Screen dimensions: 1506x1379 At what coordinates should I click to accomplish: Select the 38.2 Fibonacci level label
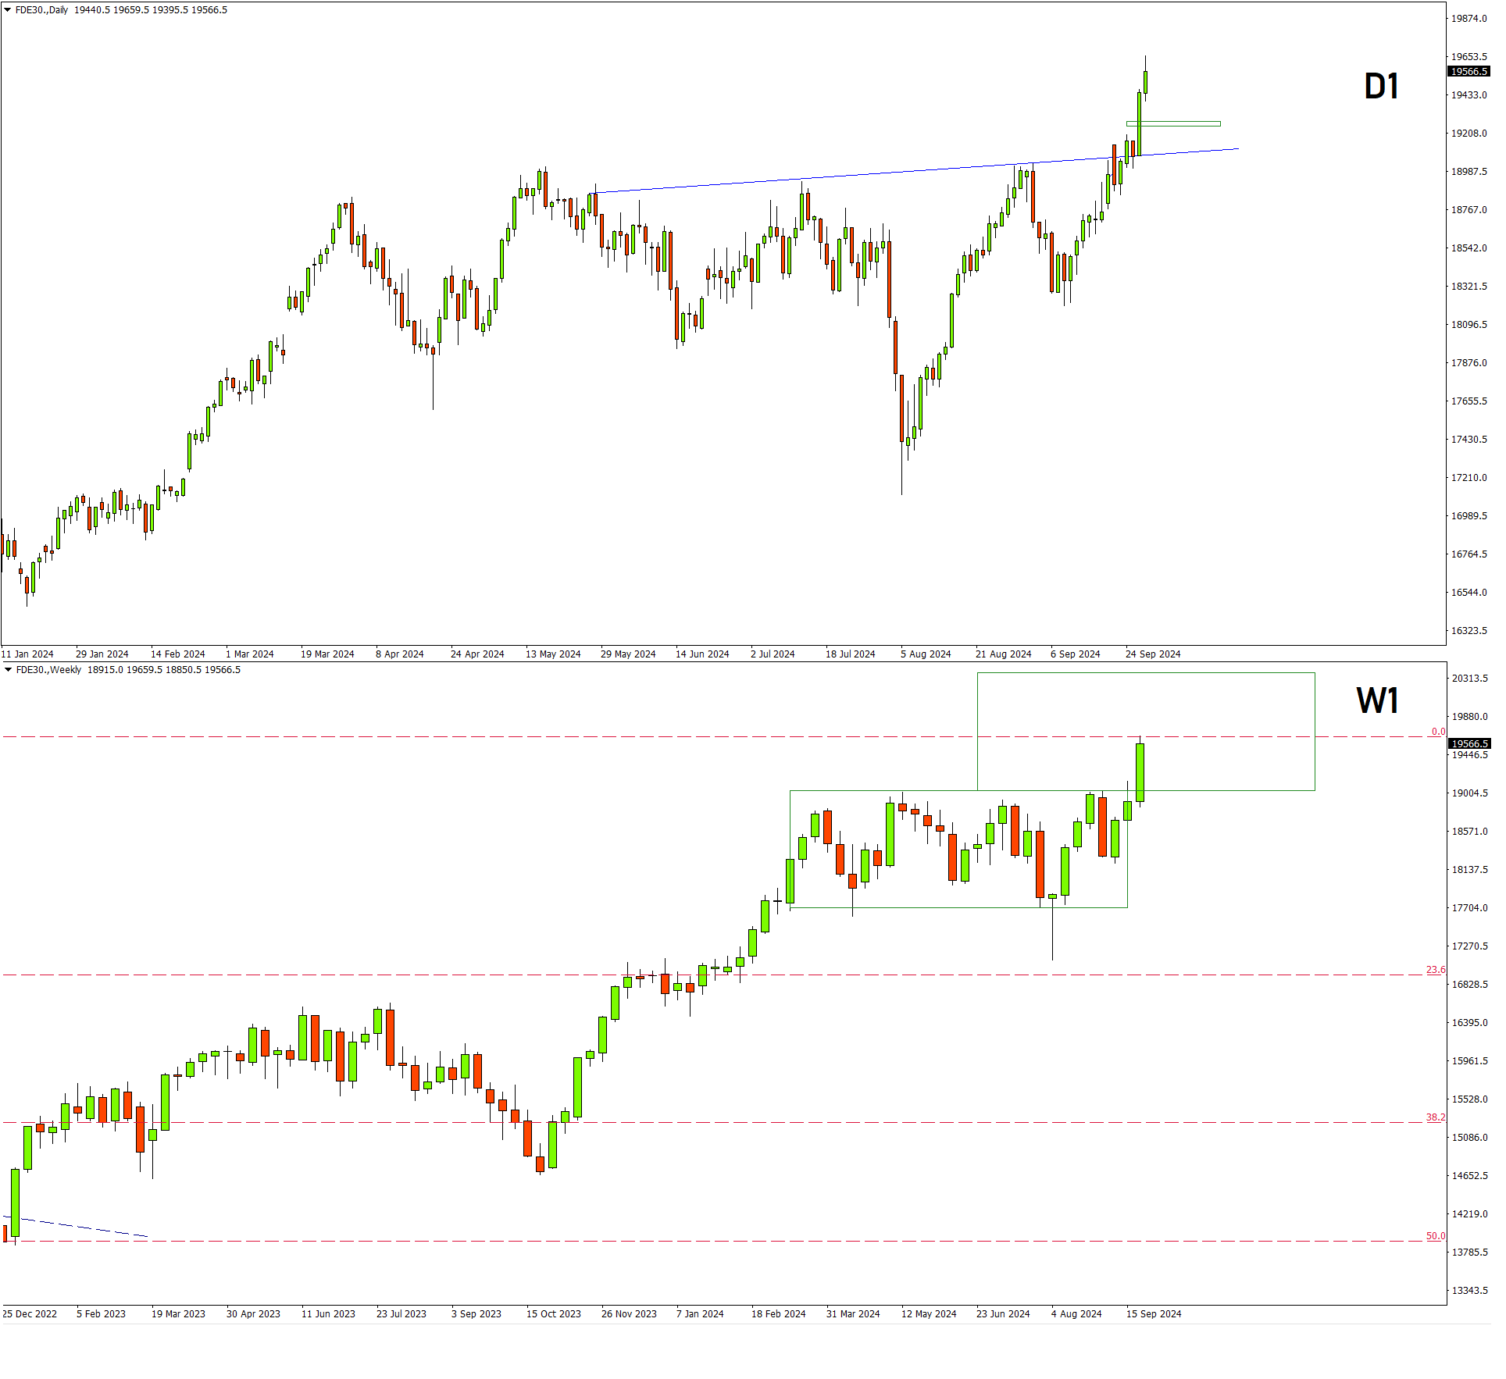point(1435,1117)
